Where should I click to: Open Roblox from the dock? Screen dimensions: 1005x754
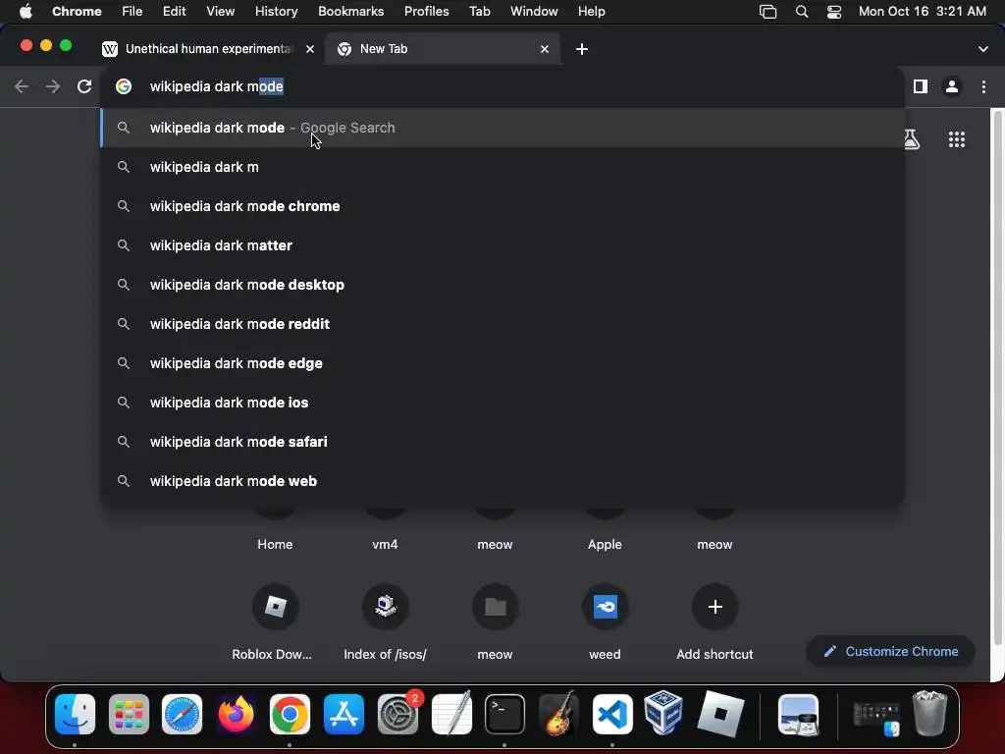tap(720, 714)
